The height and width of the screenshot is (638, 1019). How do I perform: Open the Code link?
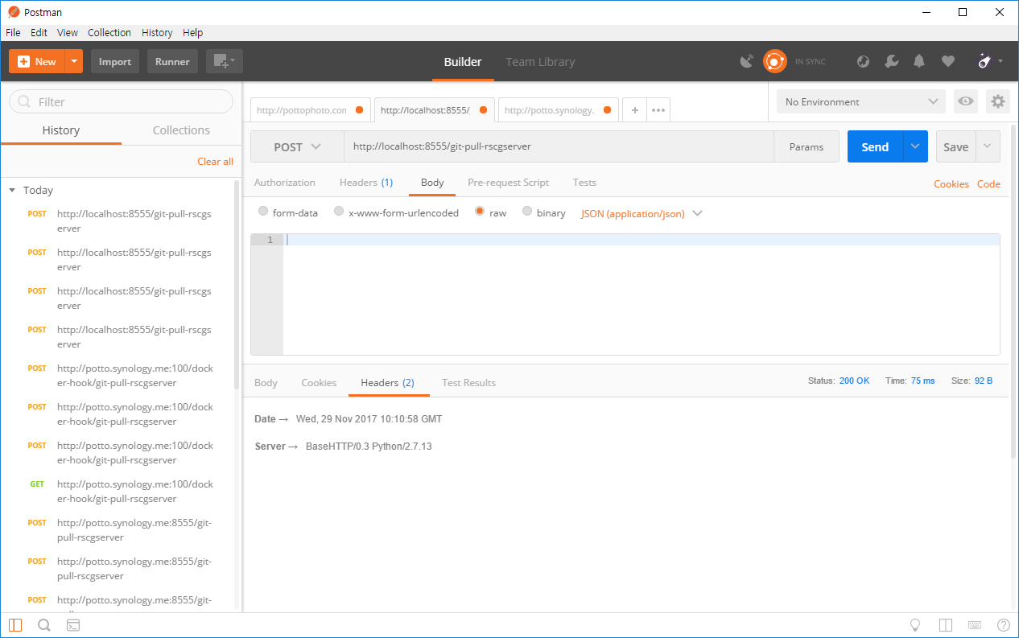[x=988, y=183]
